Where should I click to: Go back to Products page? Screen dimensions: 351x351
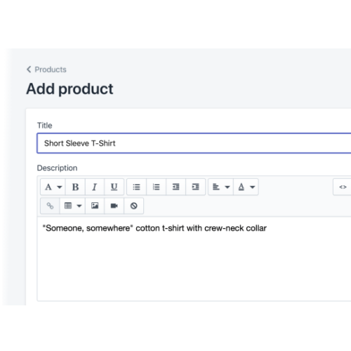[x=46, y=69]
